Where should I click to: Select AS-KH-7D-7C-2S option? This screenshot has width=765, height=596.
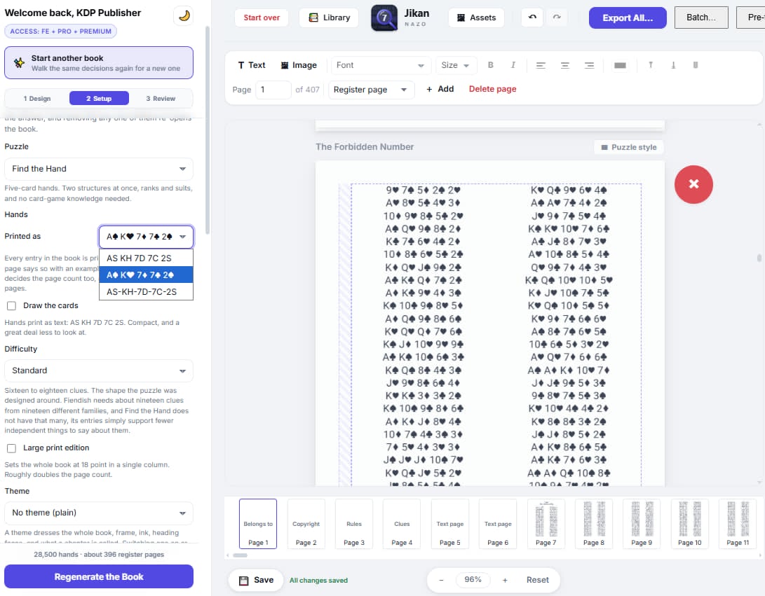(146, 292)
